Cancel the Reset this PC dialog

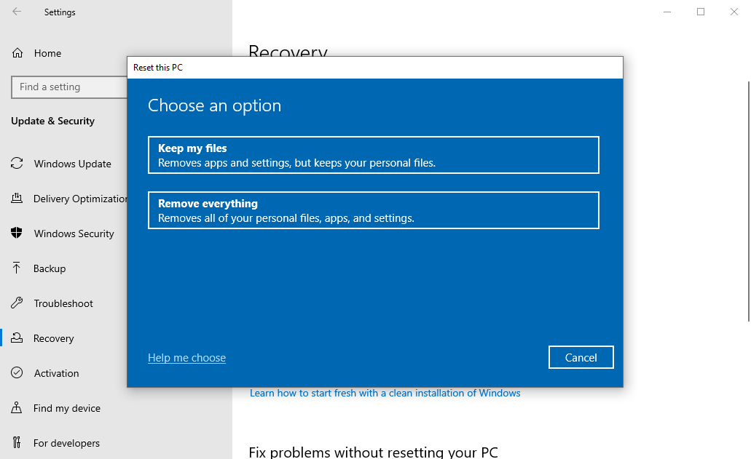point(581,357)
